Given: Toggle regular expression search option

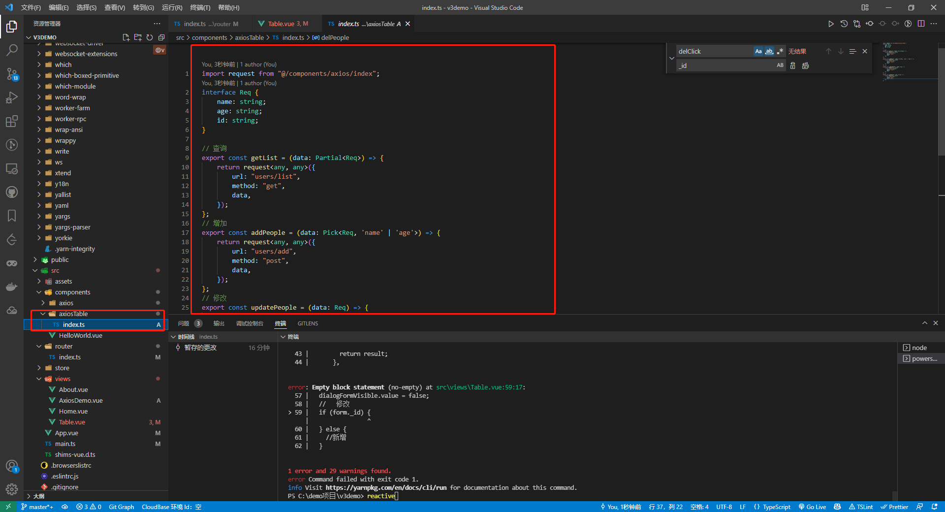Looking at the screenshot, I should pos(780,51).
